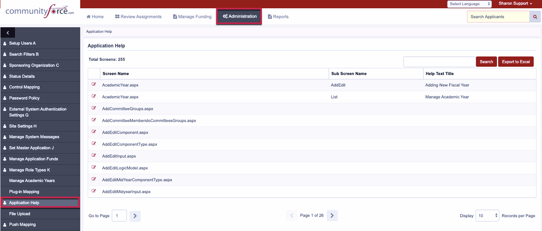
Task: Open the Review Assignments tab
Action: (x=138, y=17)
